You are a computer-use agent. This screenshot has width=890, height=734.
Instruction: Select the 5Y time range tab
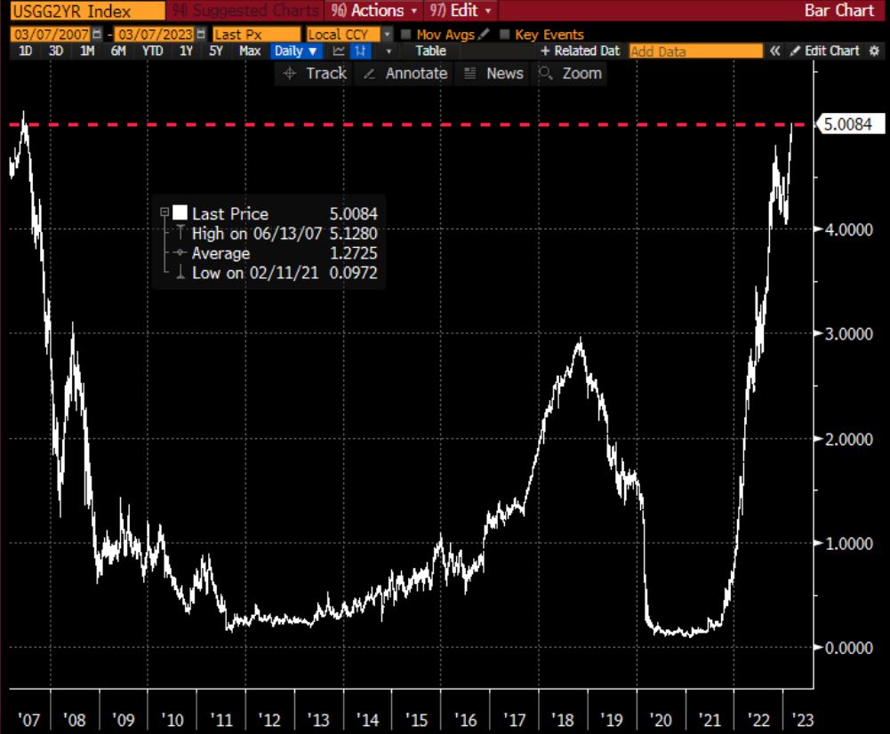click(216, 51)
